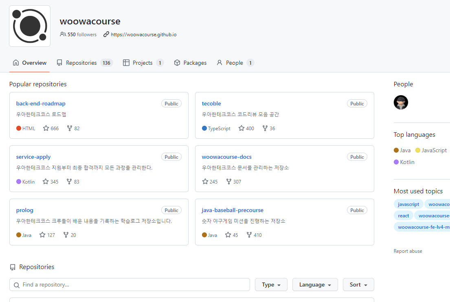Click the Kotlin language color dot on service-apply
This screenshot has height=302, width=450.
pos(19,182)
